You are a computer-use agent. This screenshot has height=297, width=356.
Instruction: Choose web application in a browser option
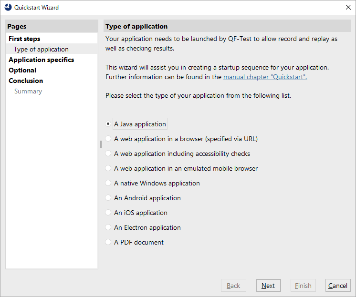[x=108, y=139]
